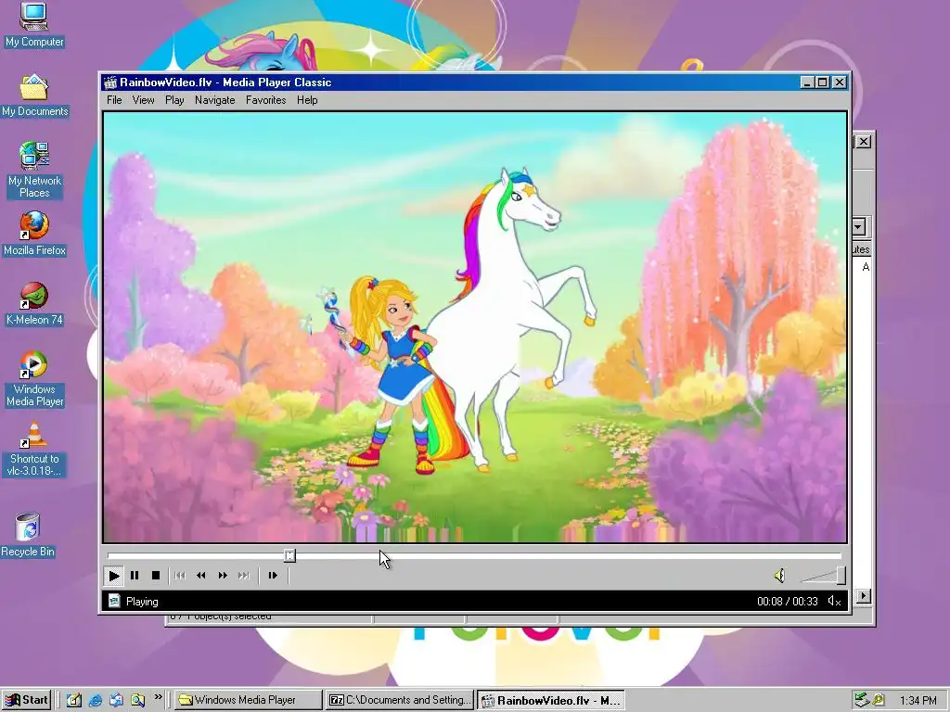Screen dimensions: 950x712
Task: Expand the quick launch overflow chevron
Action: pos(158,697)
